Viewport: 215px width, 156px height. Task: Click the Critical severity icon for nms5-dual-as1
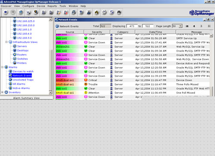point(86,80)
